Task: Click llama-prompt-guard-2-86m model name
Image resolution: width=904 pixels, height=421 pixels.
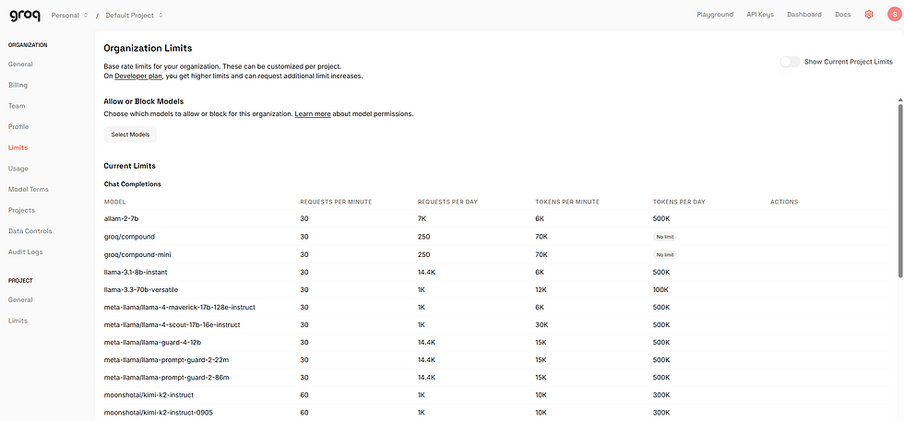Action: click(x=166, y=378)
